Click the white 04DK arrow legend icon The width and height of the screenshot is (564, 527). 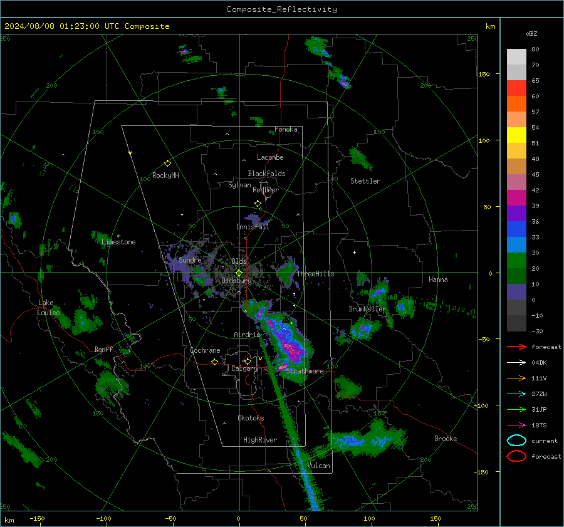(x=516, y=362)
